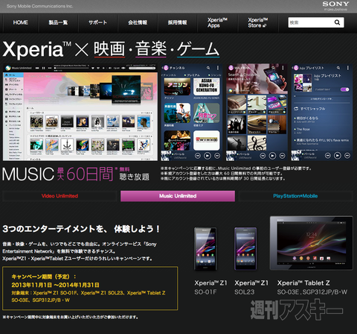Open the サポート menu item
This screenshot has width=357, height=334.
pos(97,22)
